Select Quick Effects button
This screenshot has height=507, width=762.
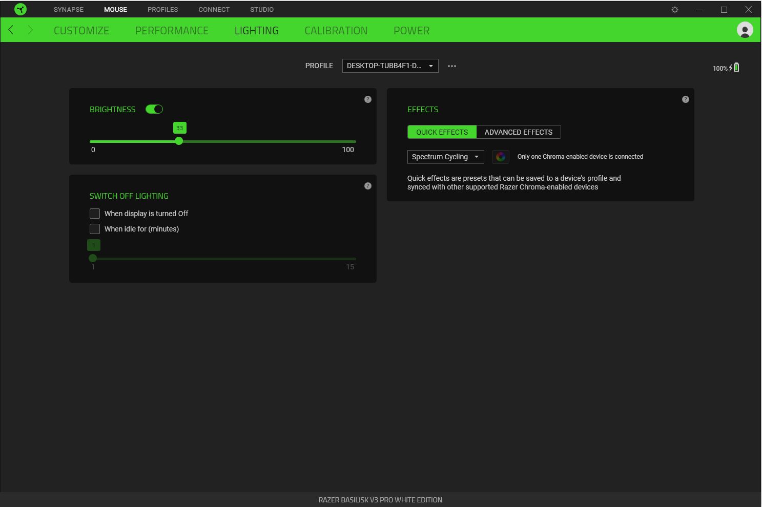[442, 132]
